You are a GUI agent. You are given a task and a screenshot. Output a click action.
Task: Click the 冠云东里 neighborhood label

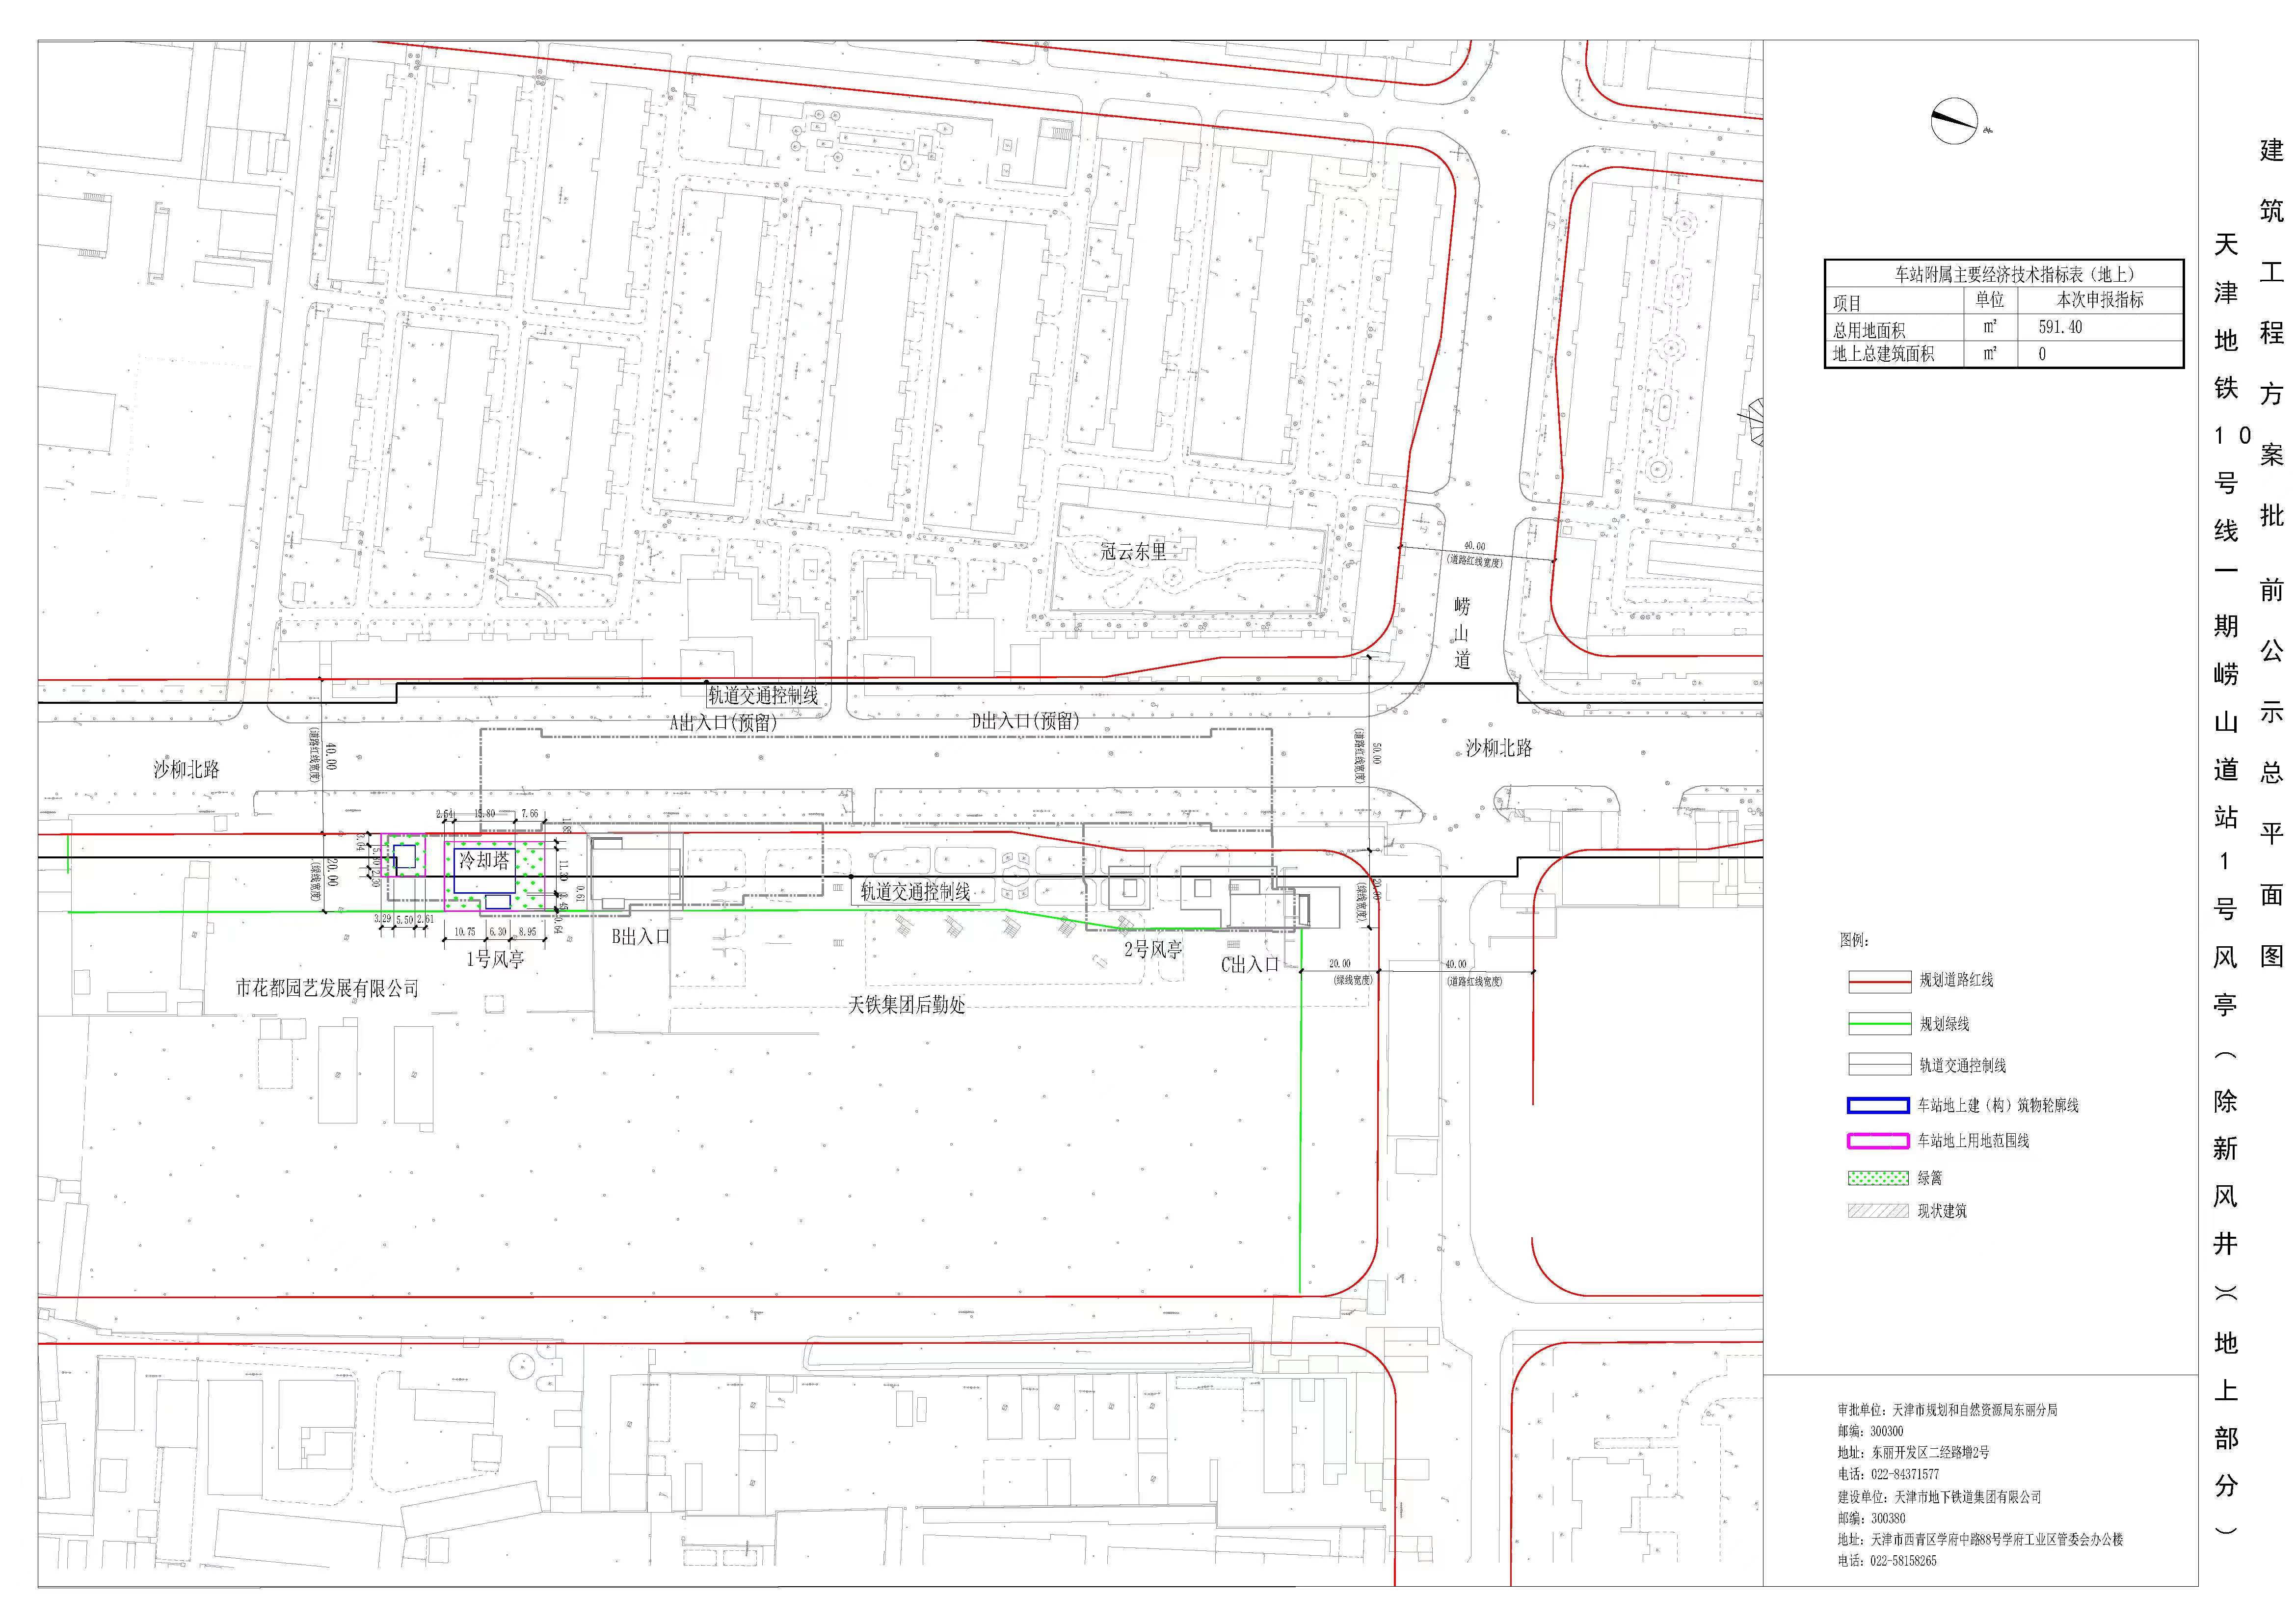tap(1133, 551)
